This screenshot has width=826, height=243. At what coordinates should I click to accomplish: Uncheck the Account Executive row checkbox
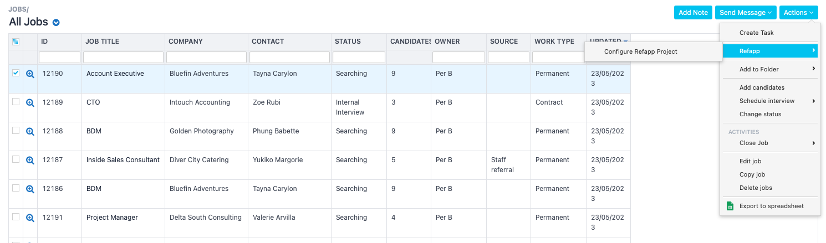pyautogui.click(x=16, y=73)
